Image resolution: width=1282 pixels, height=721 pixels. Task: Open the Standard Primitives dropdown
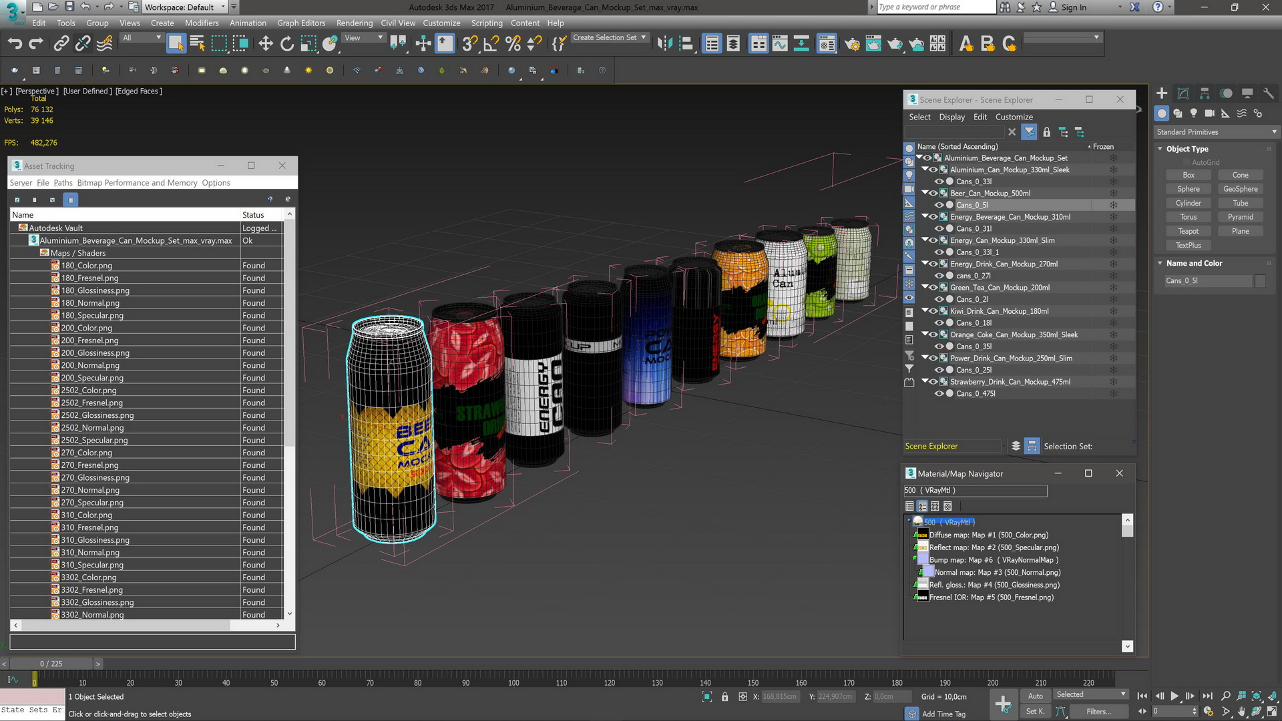click(x=1216, y=132)
